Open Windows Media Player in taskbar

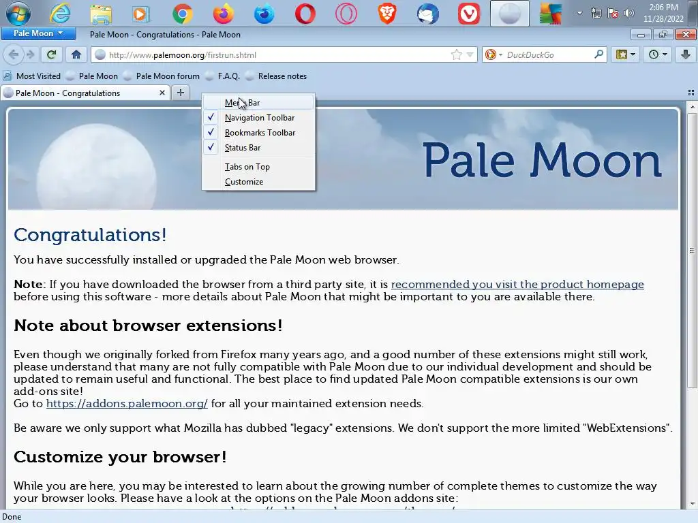click(x=141, y=14)
